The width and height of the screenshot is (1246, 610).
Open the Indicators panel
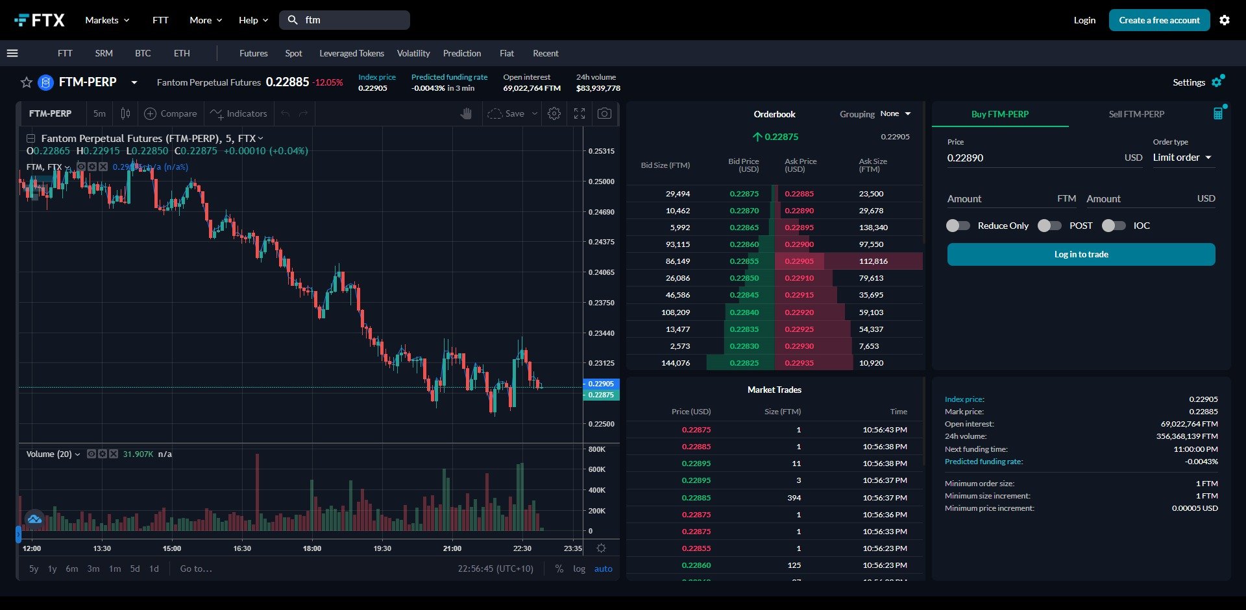238,113
